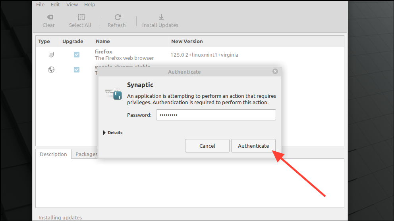Click the 'Installing updates' status text
Viewport: 394px width, 221px height.
coord(60,217)
